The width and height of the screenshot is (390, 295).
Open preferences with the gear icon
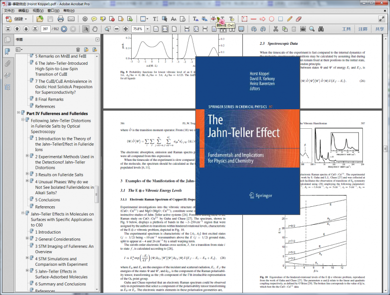point(85,19)
